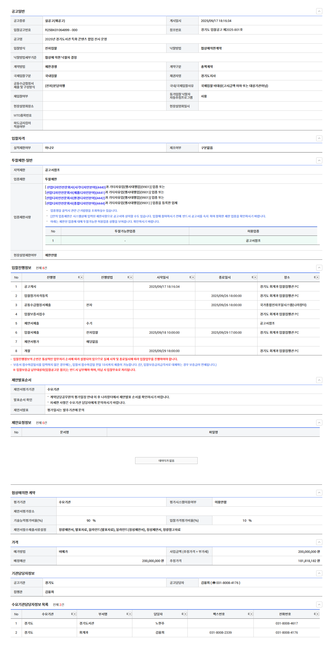Click the 산업디자인전문회사(환경디자인분야)(4442) link
Image resolution: width=332 pixels, height=650 pixels.
click(x=75, y=198)
